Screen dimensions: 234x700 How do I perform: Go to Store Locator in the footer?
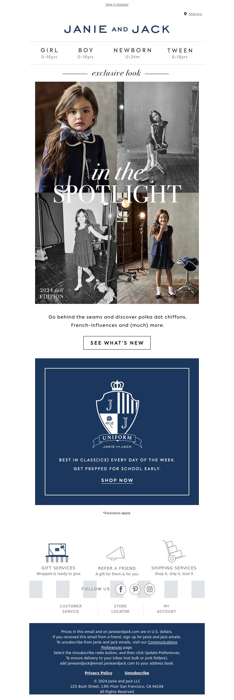[121, 609]
